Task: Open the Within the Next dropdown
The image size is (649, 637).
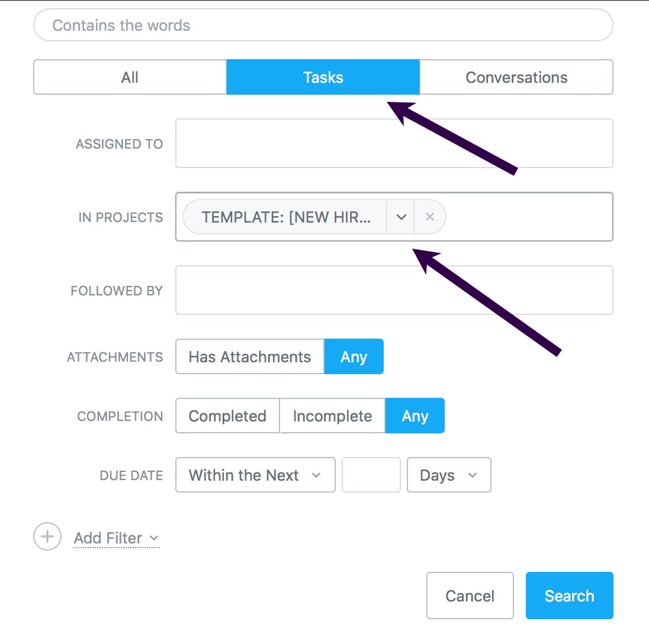Action: click(255, 475)
